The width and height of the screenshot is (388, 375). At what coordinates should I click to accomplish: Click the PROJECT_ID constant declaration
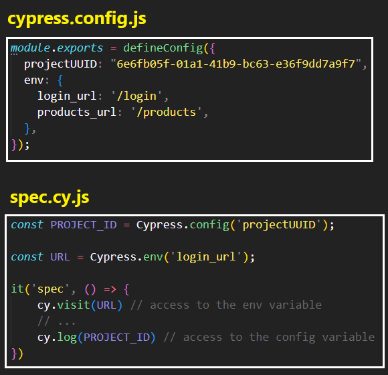(84, 225)
